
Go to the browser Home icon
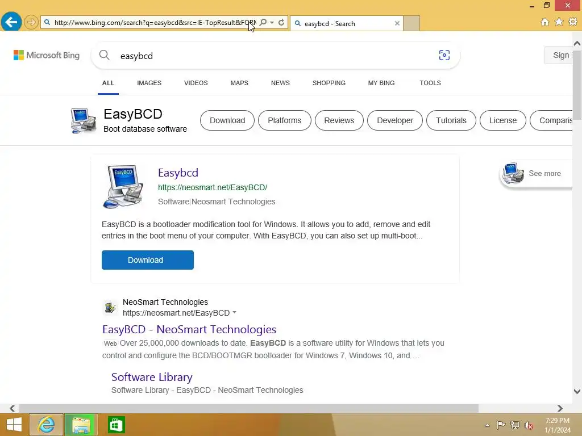coord(544,22)
